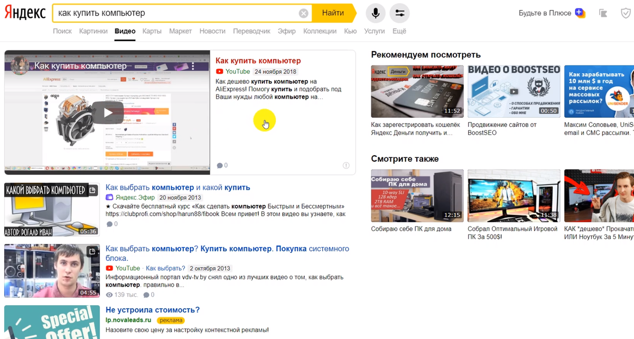Switch to the "Карты" tab

(152, 31)
